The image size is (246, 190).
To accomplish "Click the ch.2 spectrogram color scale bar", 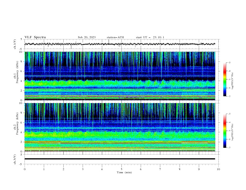I will click(x=225, y=131).
